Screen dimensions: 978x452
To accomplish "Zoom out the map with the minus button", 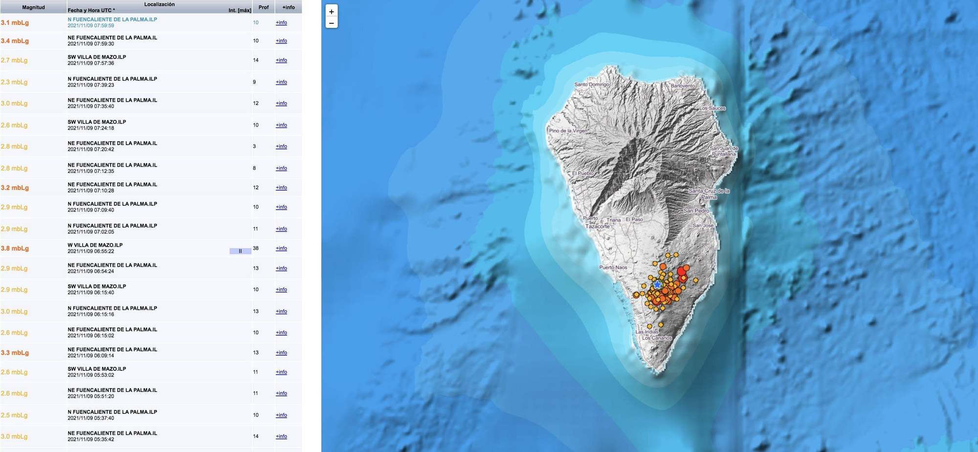I will (x=332, y=23).
